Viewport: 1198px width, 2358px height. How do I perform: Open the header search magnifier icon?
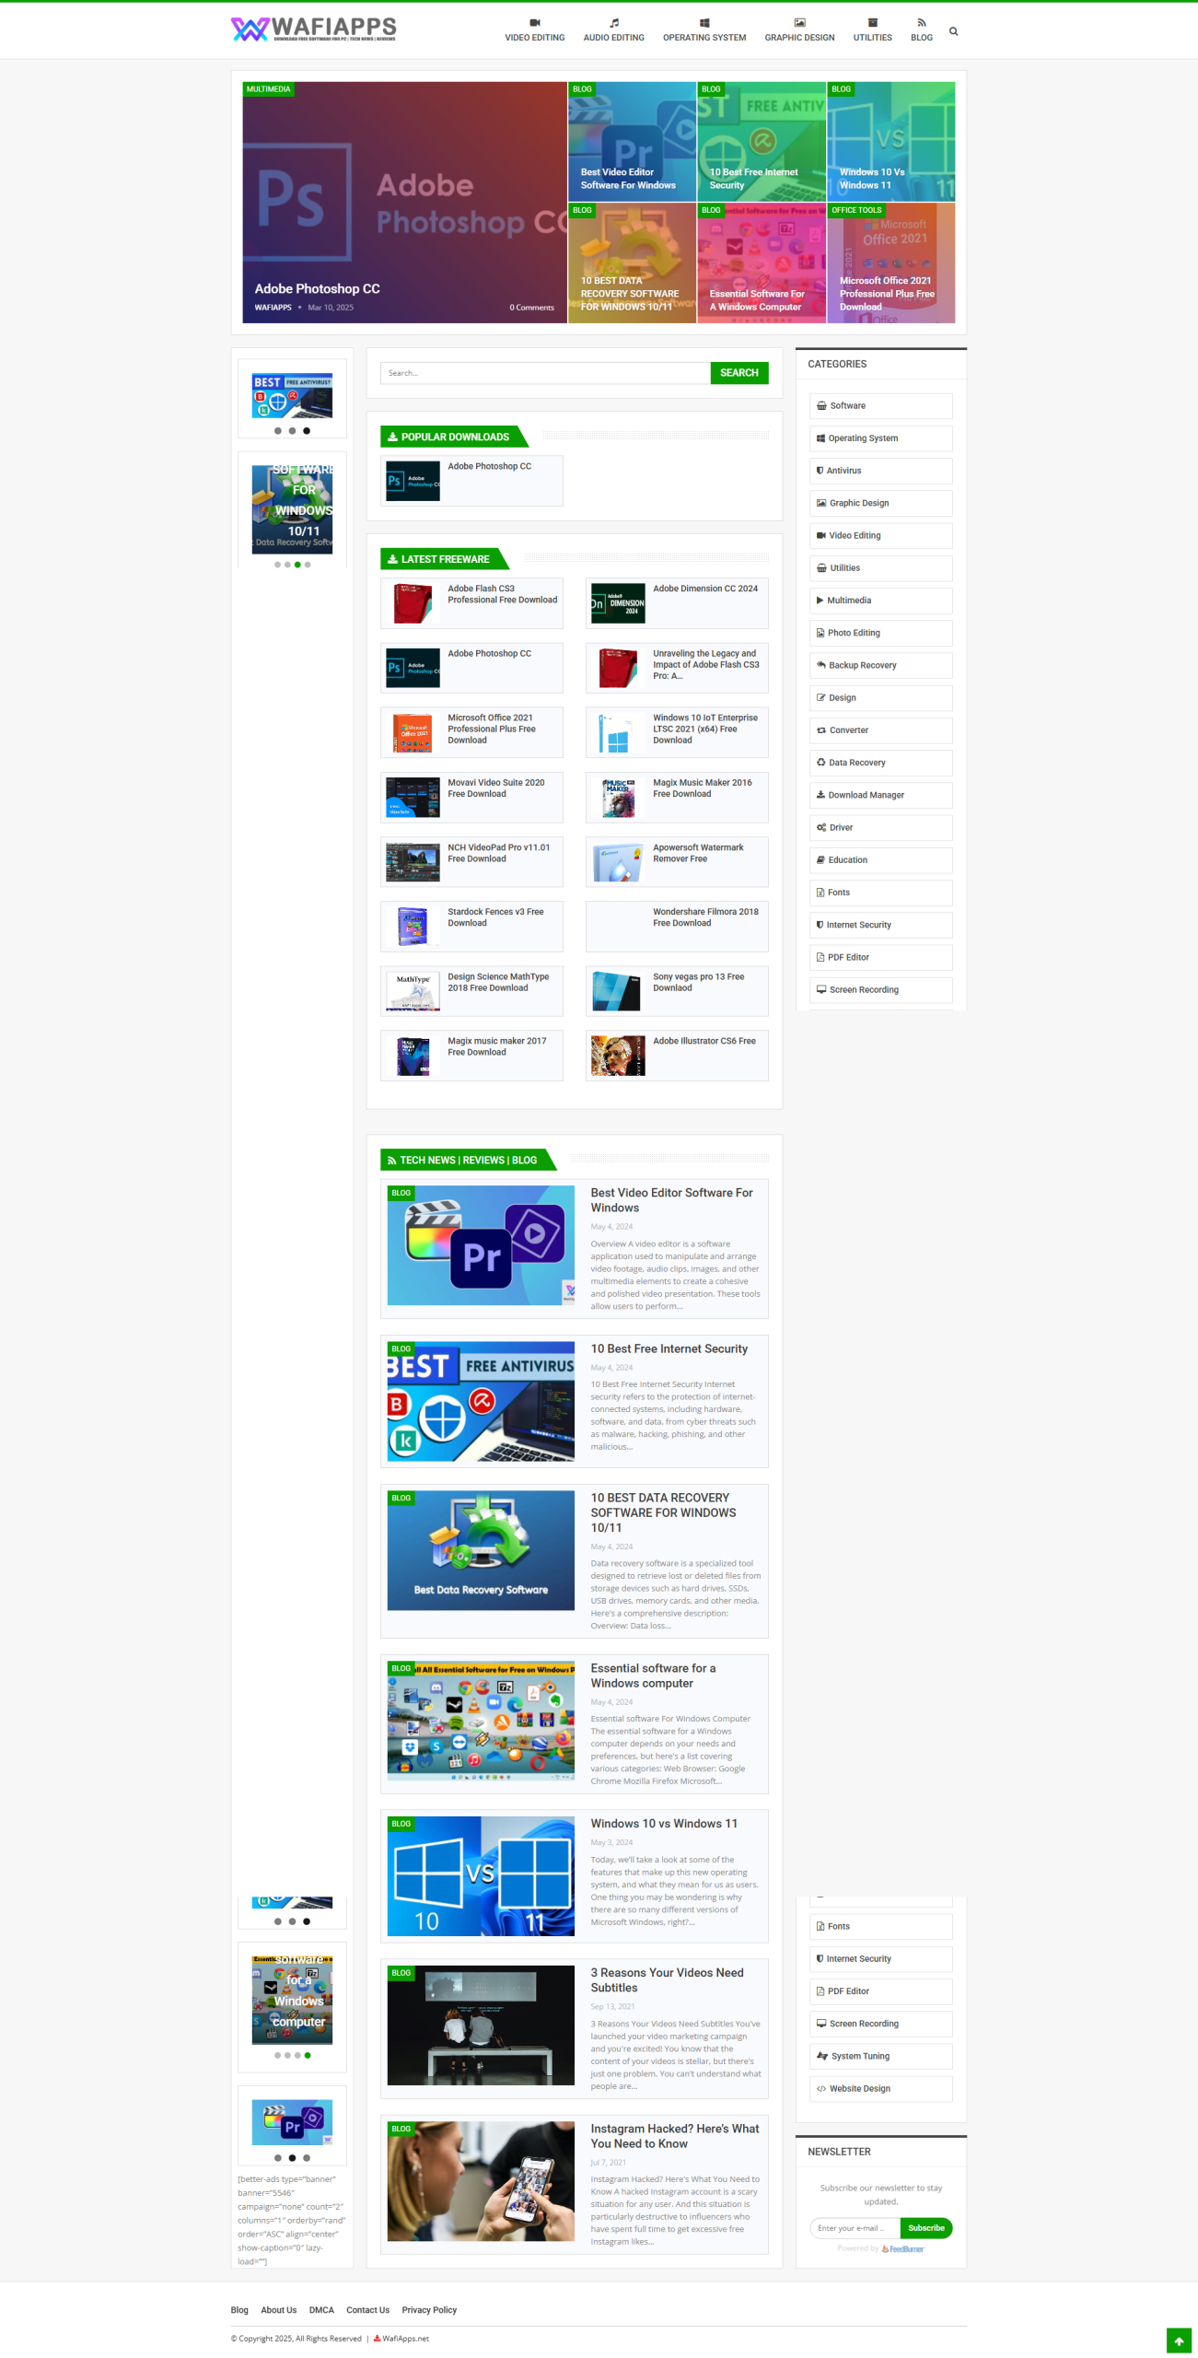tap(953, 31)
